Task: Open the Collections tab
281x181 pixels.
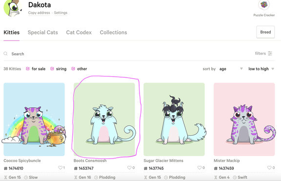Action: tap(114, 32)
